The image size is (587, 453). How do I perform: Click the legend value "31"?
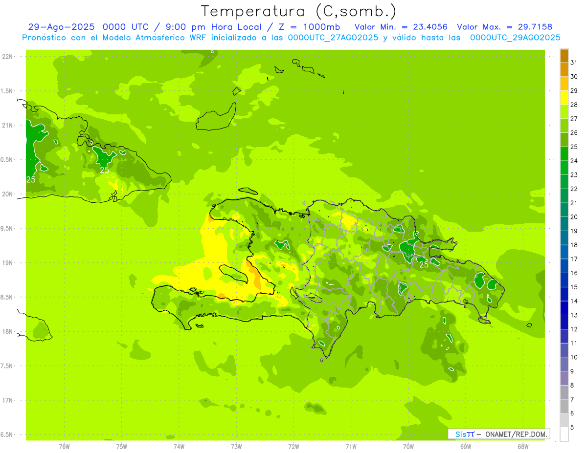[574, 63]
